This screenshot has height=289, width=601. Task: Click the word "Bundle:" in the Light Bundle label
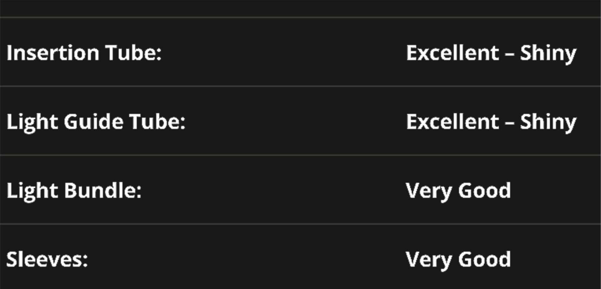[x=103, y=190]
